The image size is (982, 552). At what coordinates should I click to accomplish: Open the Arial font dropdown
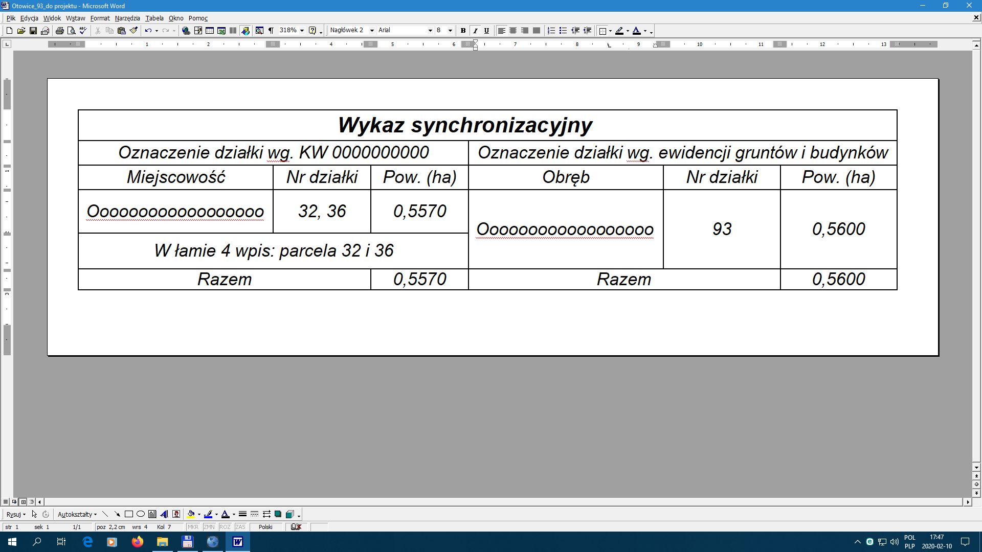pos(430,31)
